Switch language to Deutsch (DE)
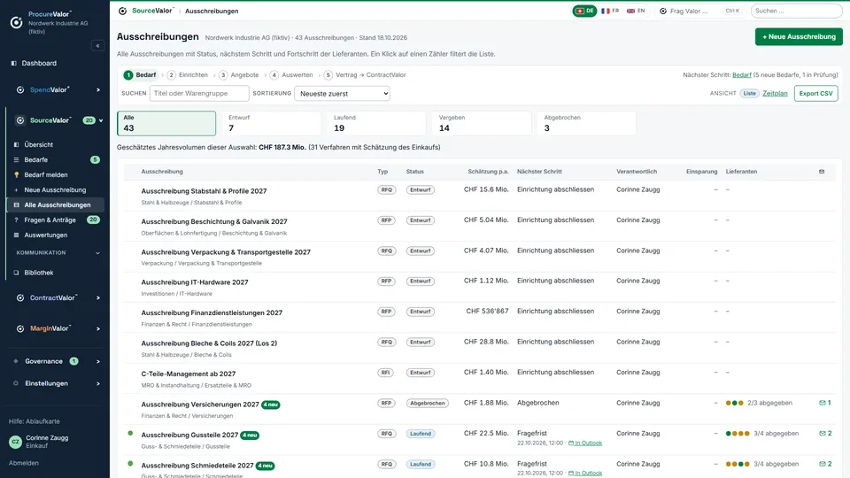 [584, 11]
